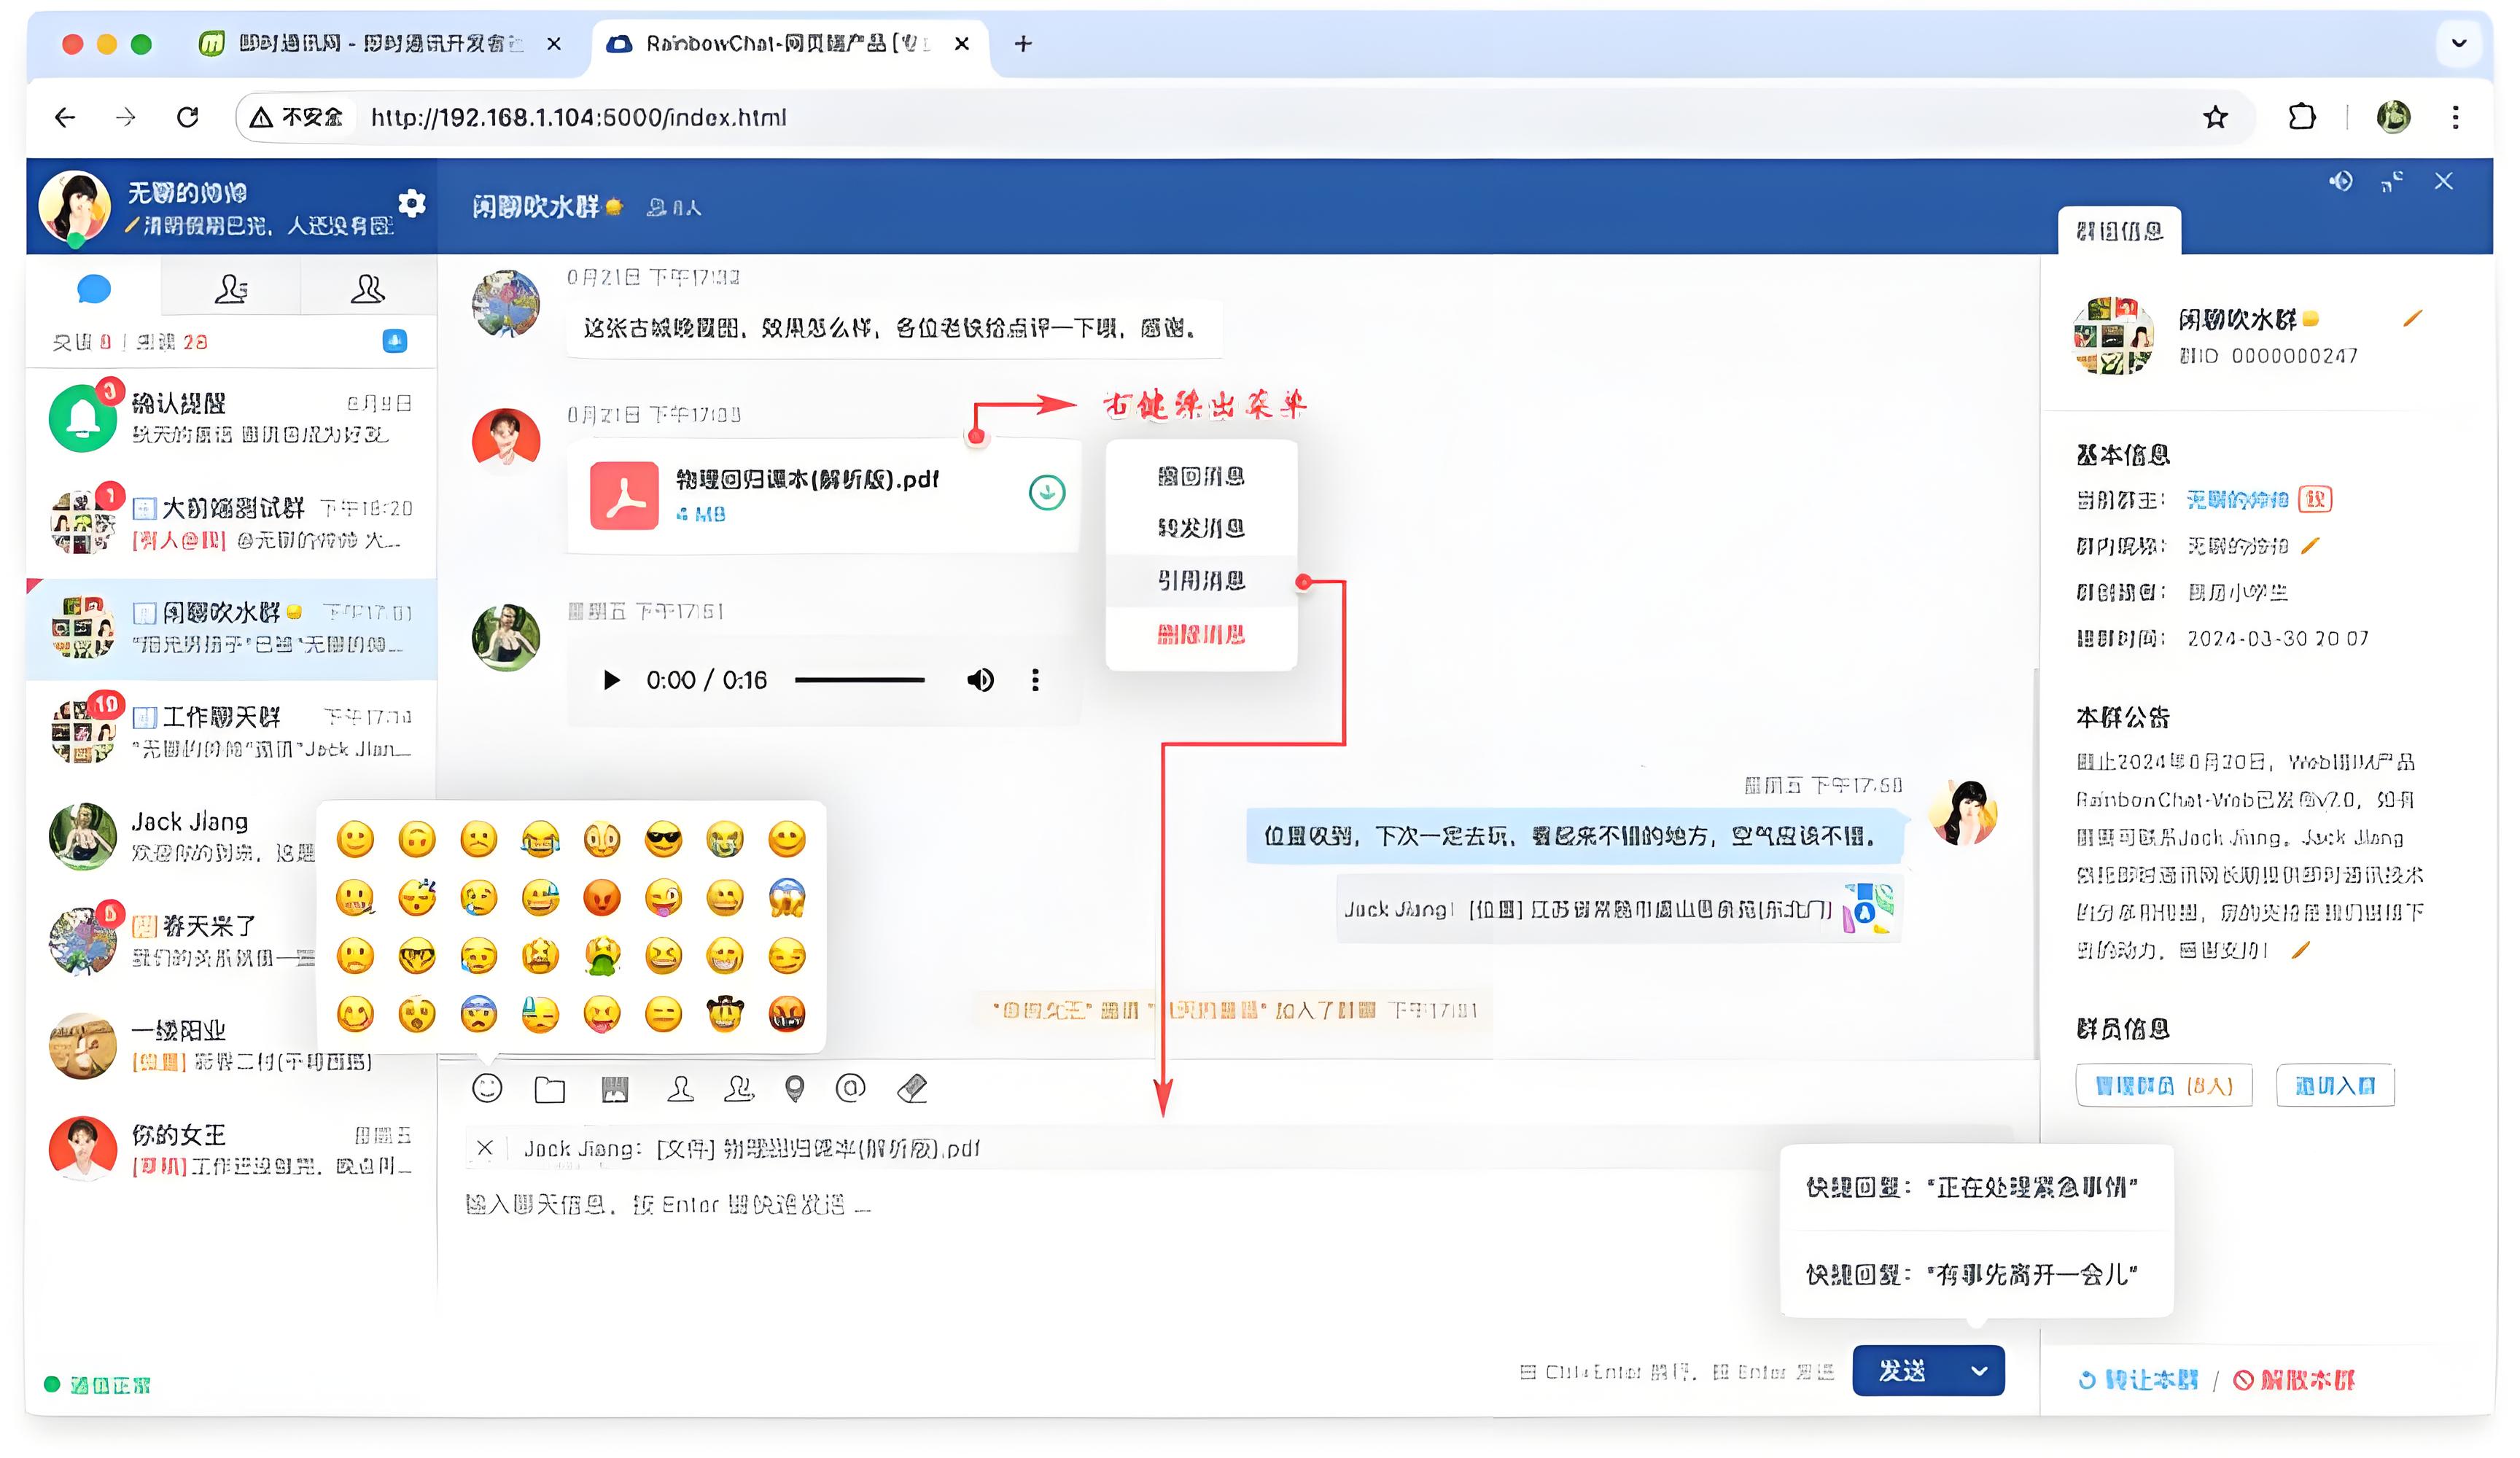Click the image send icon in chat toolbar
The height and width of the screenshot is (1458, 2520).
coord(615,1089)
